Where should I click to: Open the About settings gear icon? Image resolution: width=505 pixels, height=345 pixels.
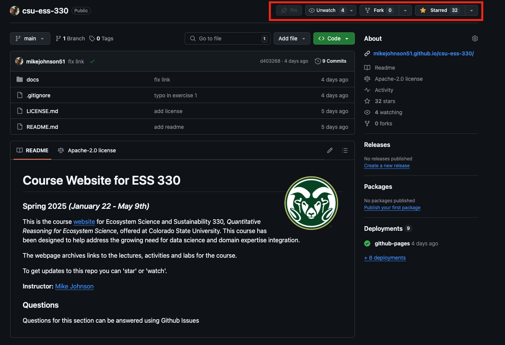475,38
